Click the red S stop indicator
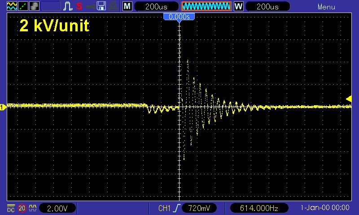359x215 pixels. (x=79, y=6)
